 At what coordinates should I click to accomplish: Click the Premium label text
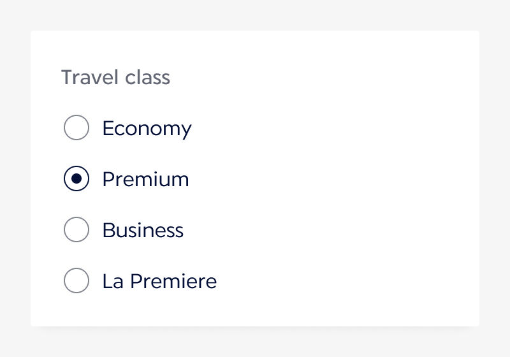(145, 180)
